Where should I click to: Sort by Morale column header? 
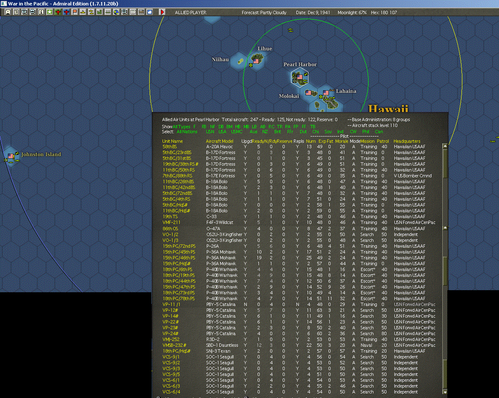tap(341, 141)
